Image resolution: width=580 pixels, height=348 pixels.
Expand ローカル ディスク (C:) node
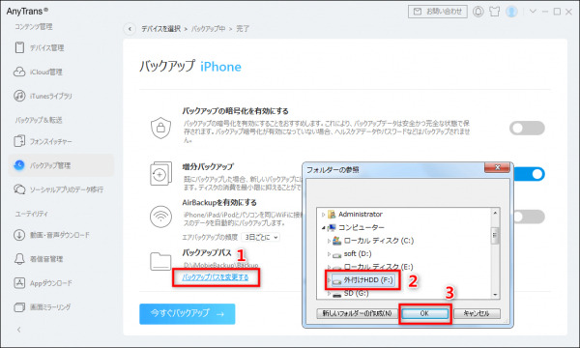tap(329, 241)
